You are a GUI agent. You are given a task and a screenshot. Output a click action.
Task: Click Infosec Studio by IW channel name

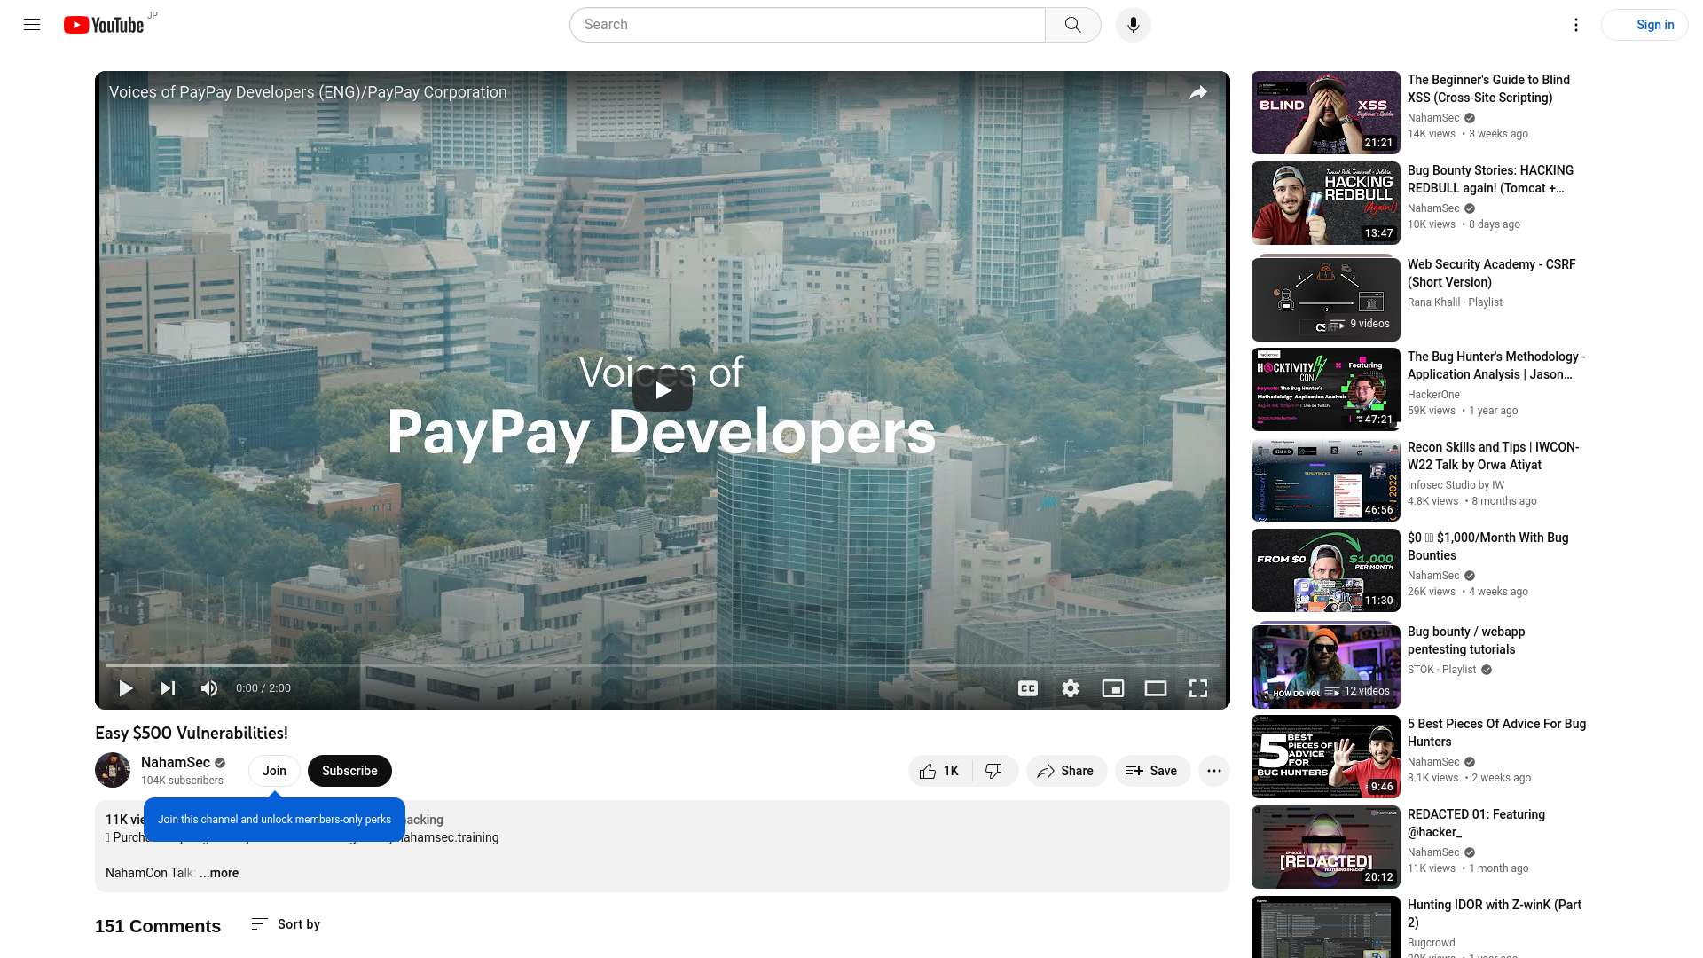tap(1456, 485)
